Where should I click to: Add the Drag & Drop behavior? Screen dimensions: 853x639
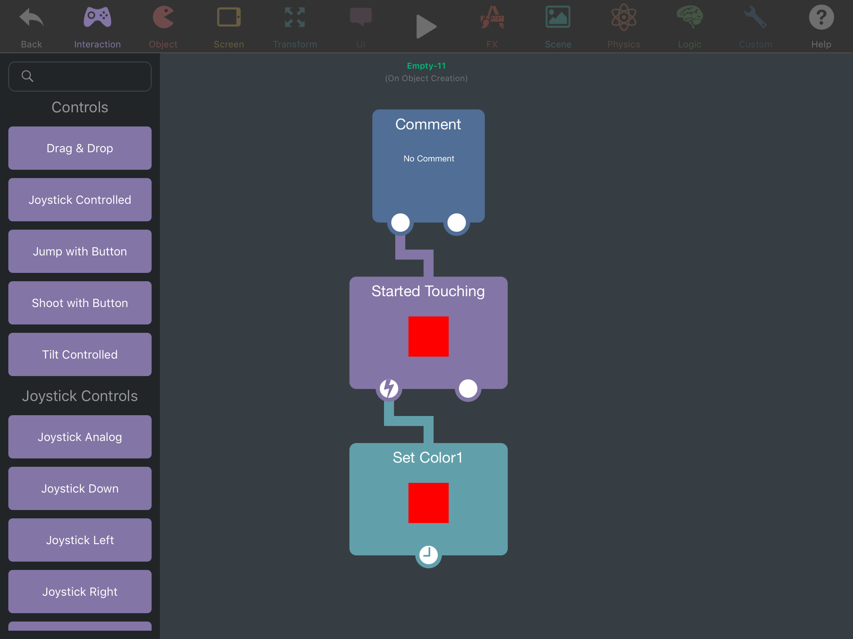80,148
